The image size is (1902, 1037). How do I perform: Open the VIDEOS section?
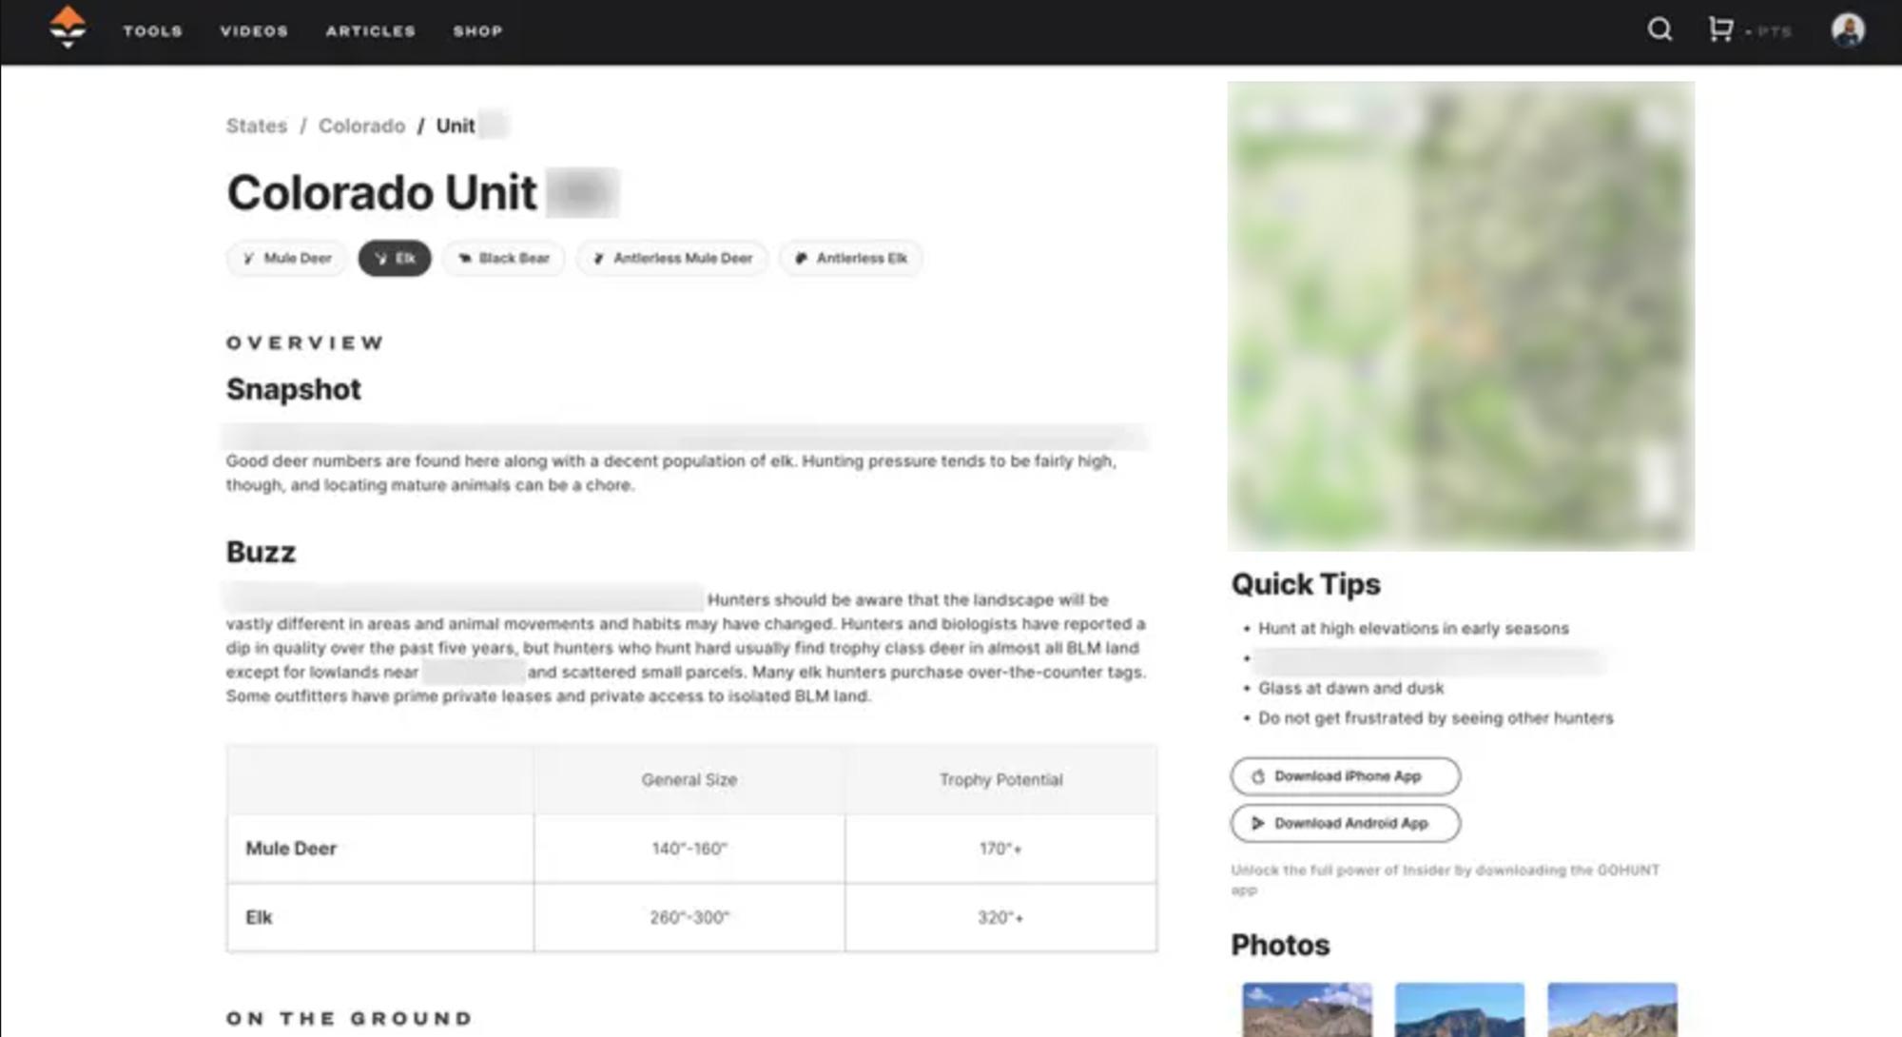point(254,30)
